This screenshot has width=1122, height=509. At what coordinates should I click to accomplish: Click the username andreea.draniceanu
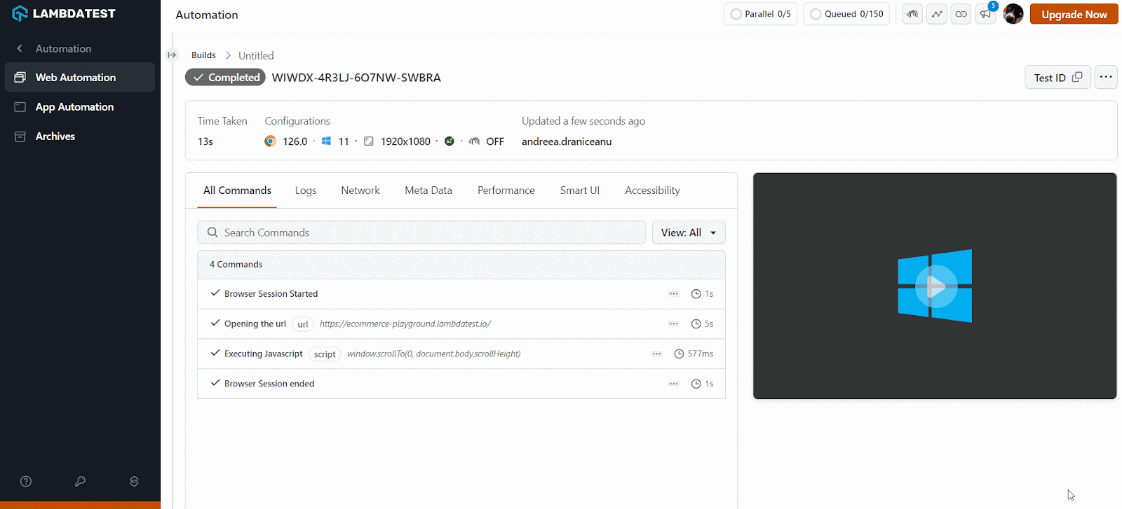[x=567, y=141]
